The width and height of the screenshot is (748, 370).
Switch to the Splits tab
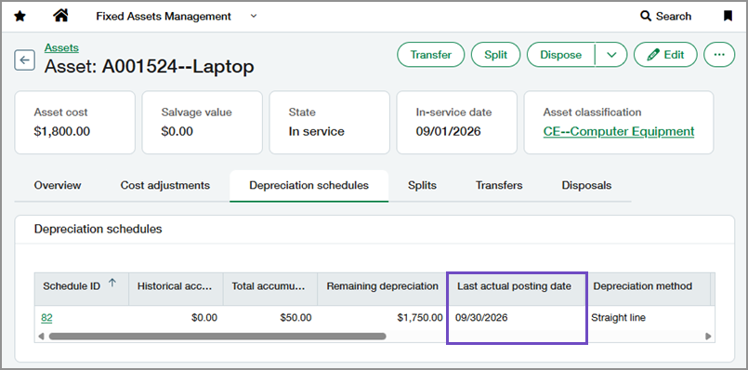422,185
